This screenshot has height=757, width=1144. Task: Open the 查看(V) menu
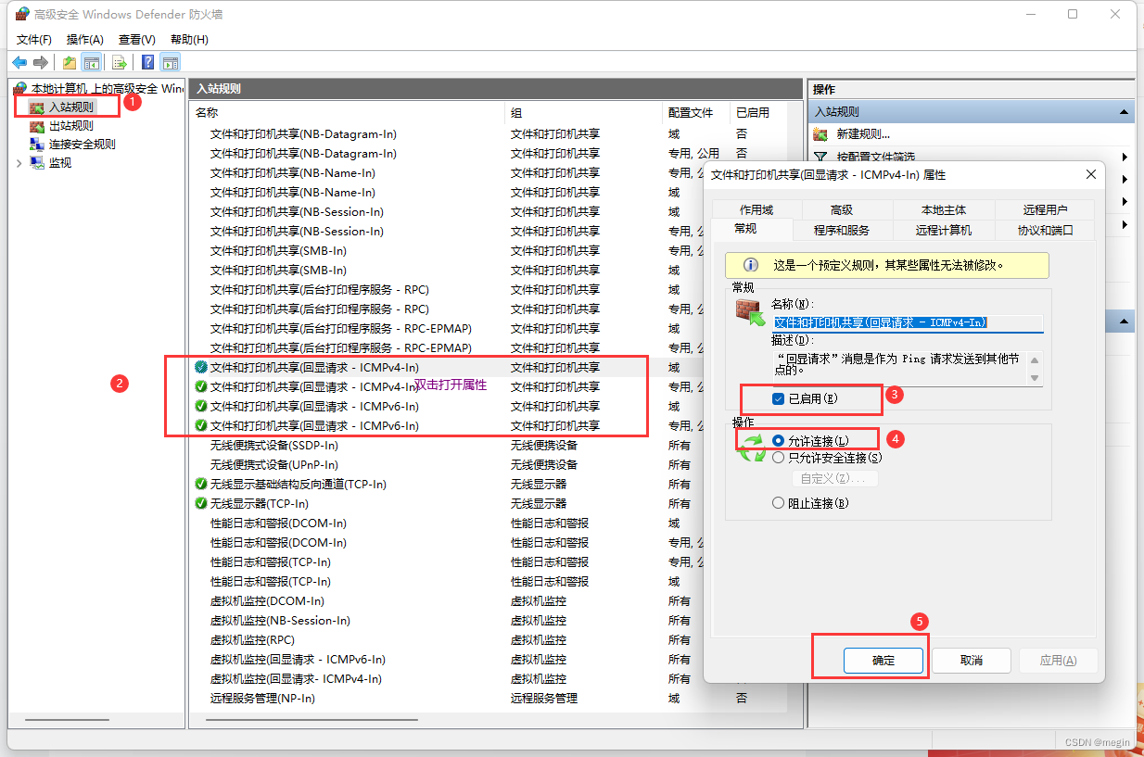coord(137,40)
